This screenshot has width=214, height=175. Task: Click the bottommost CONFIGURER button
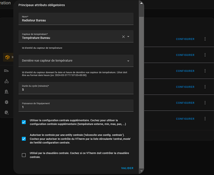pyautogui.click(x=185, y=119)
